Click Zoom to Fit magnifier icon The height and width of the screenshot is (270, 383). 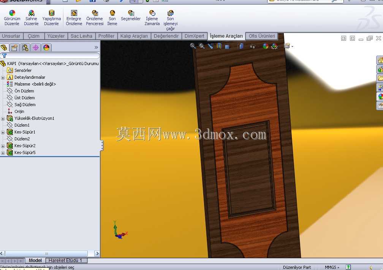[x=193, y=46]
